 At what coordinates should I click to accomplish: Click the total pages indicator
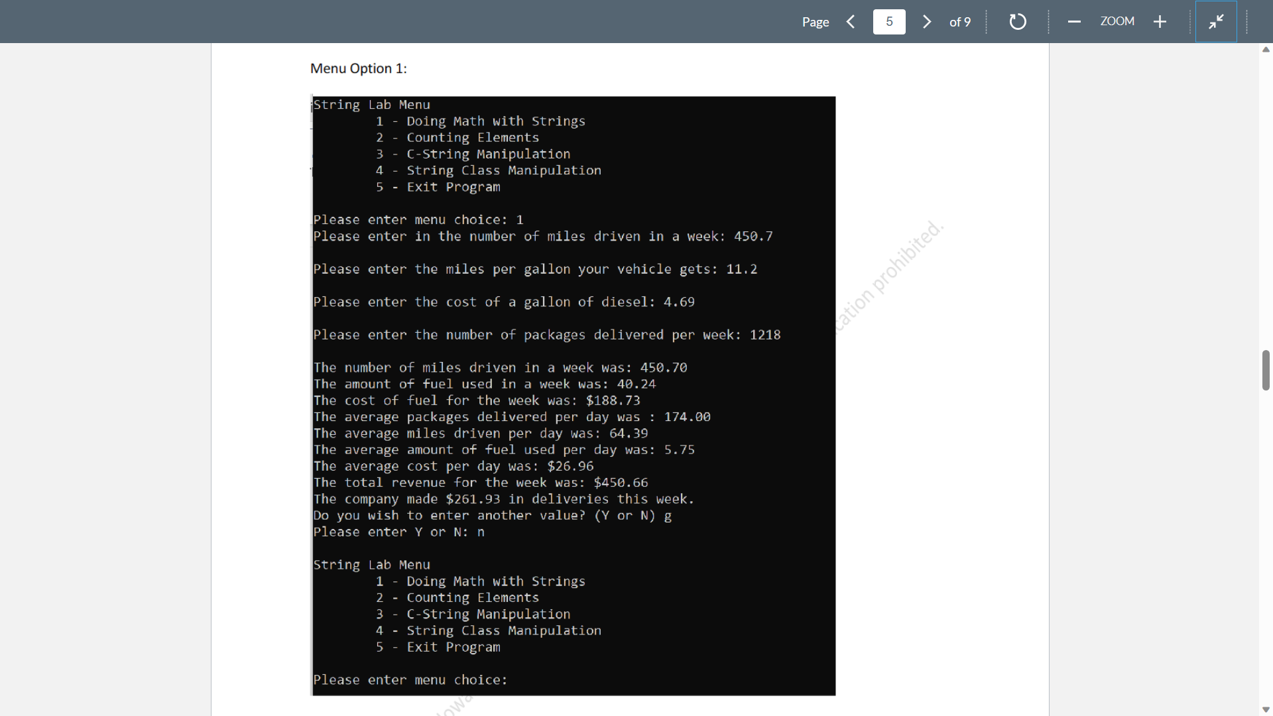click(960, 21)
